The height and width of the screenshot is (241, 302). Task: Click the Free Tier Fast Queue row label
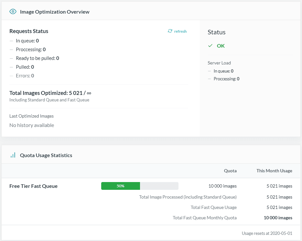pyautogui.click(x=34, y=186)
